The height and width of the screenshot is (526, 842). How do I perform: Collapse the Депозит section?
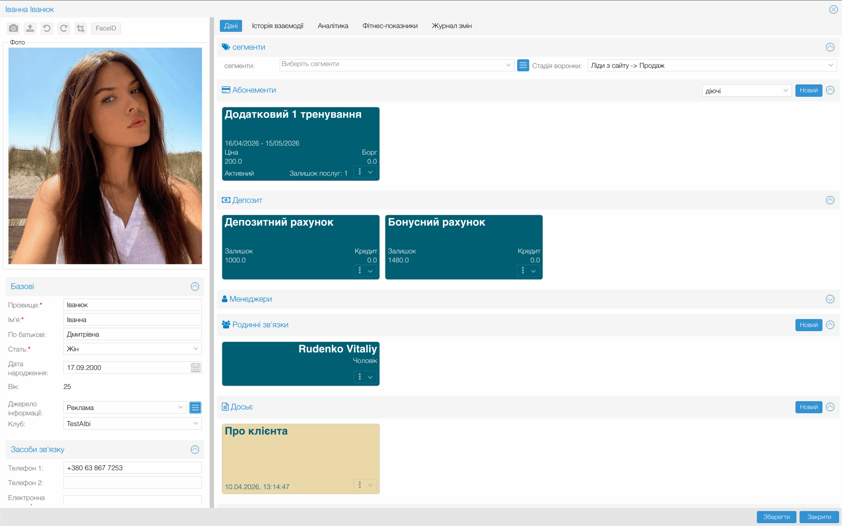[x=830, y=200]
